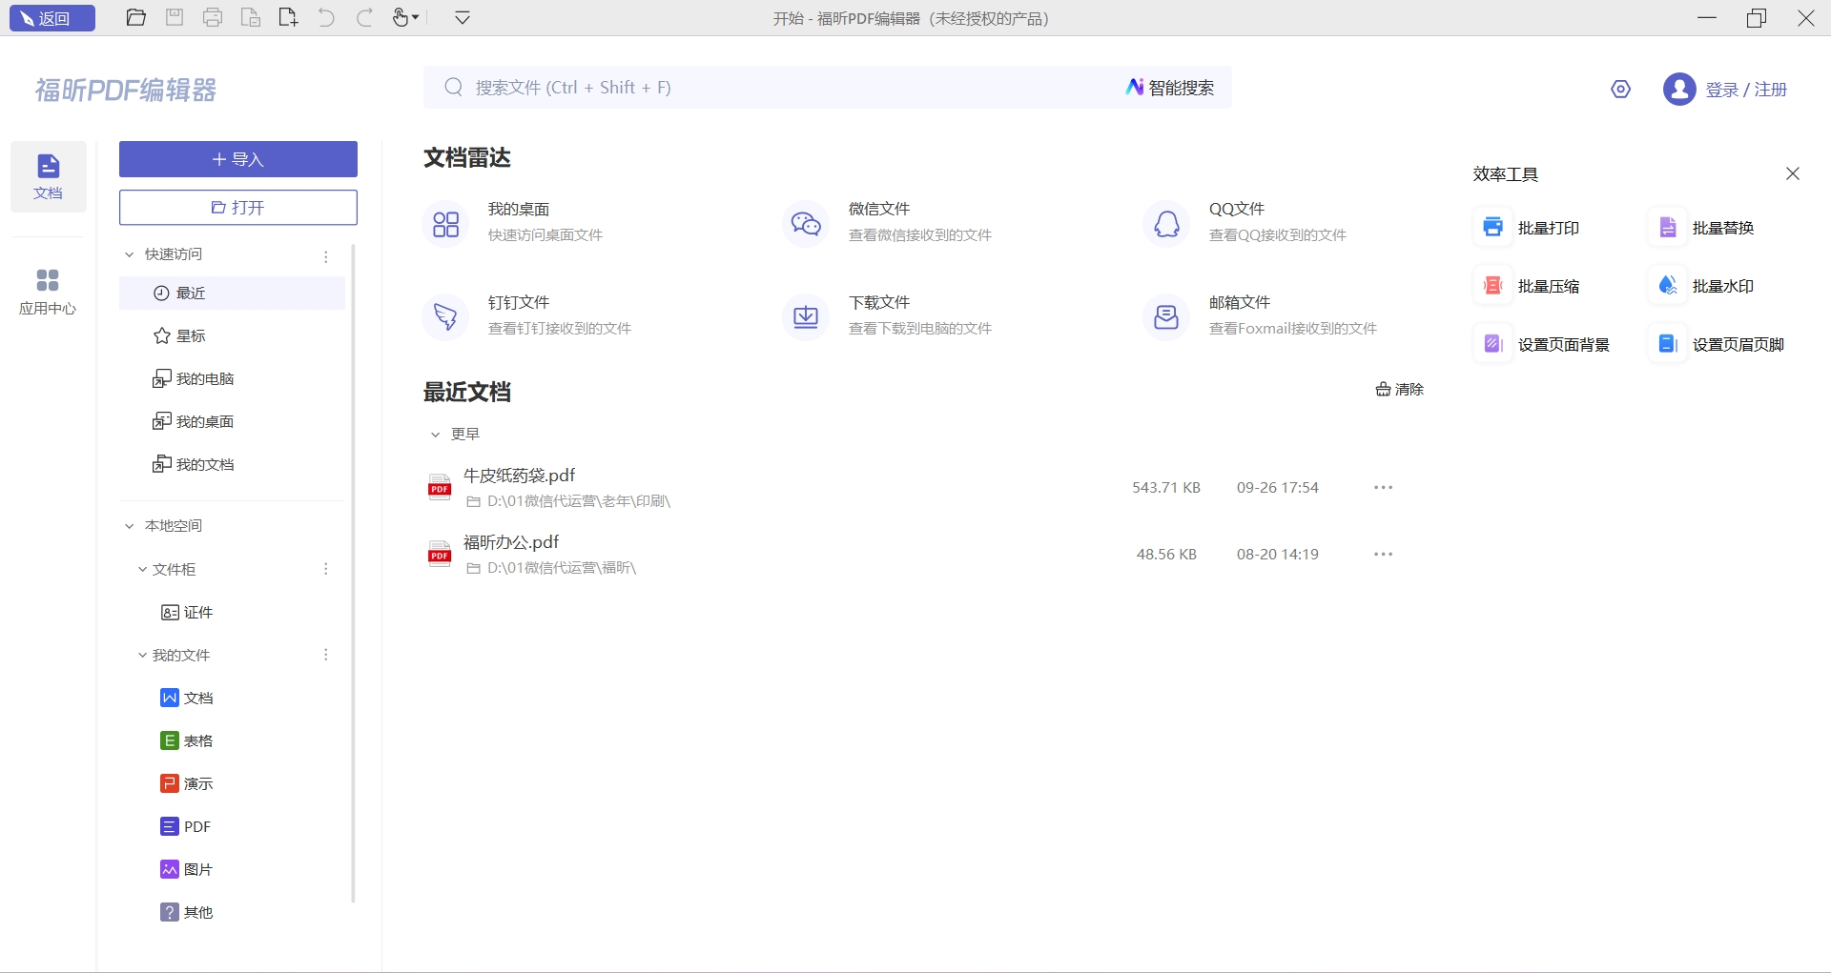
Task: Open settings via the gear icon
Action: click(1620, 89)
